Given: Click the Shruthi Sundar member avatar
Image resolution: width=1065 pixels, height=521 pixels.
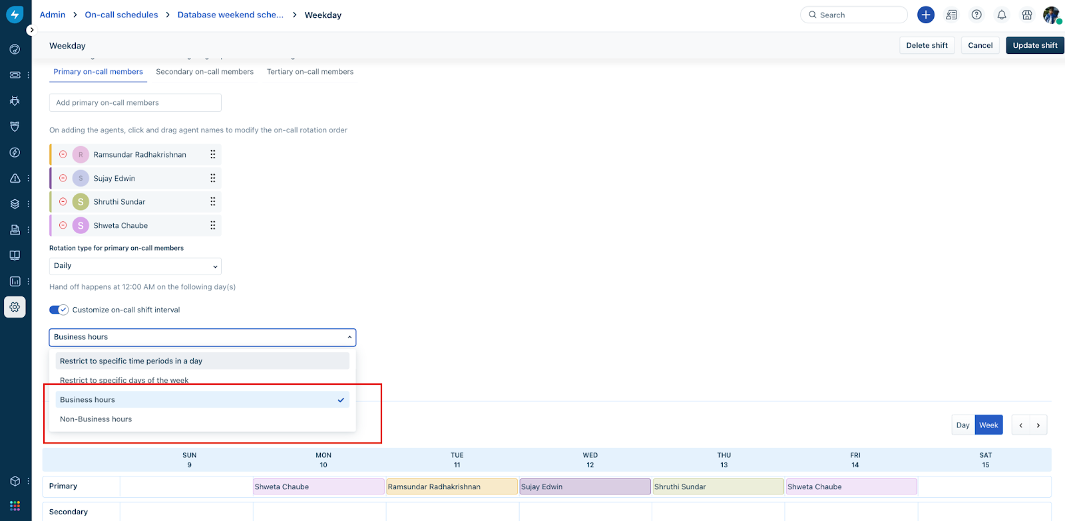Looking at the screenshot, I should 81,201.
